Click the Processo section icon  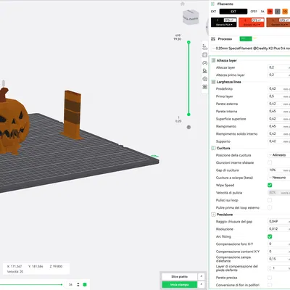tap(213, 39)
